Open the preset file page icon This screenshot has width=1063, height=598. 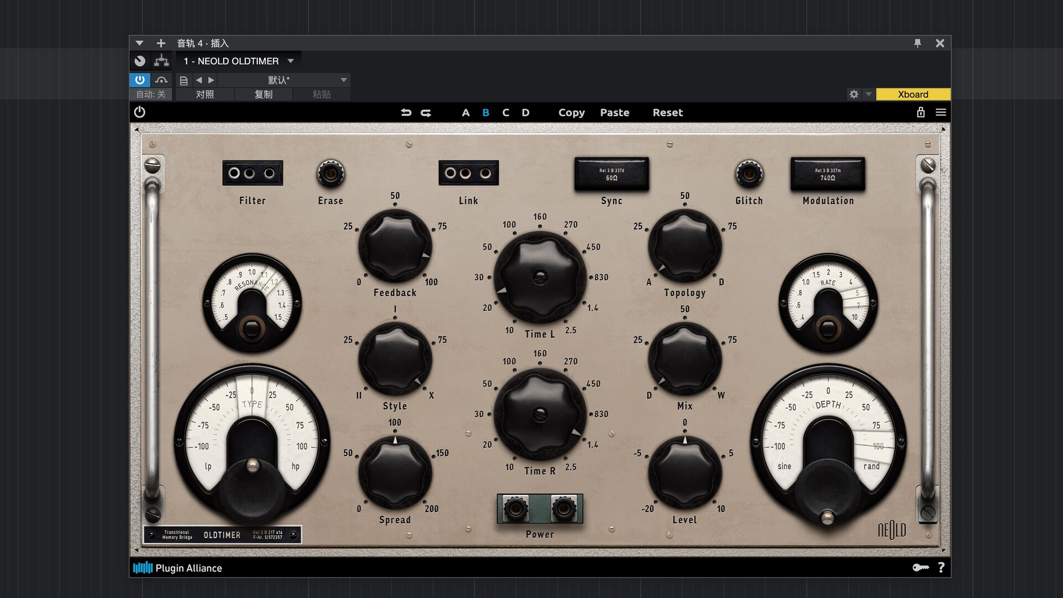(184, 80)
